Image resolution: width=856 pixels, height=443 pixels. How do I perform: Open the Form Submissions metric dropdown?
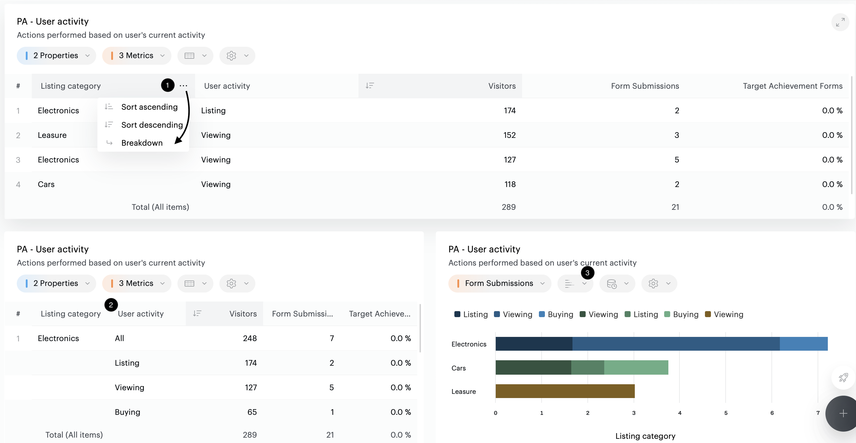click(x=500, y=284)
